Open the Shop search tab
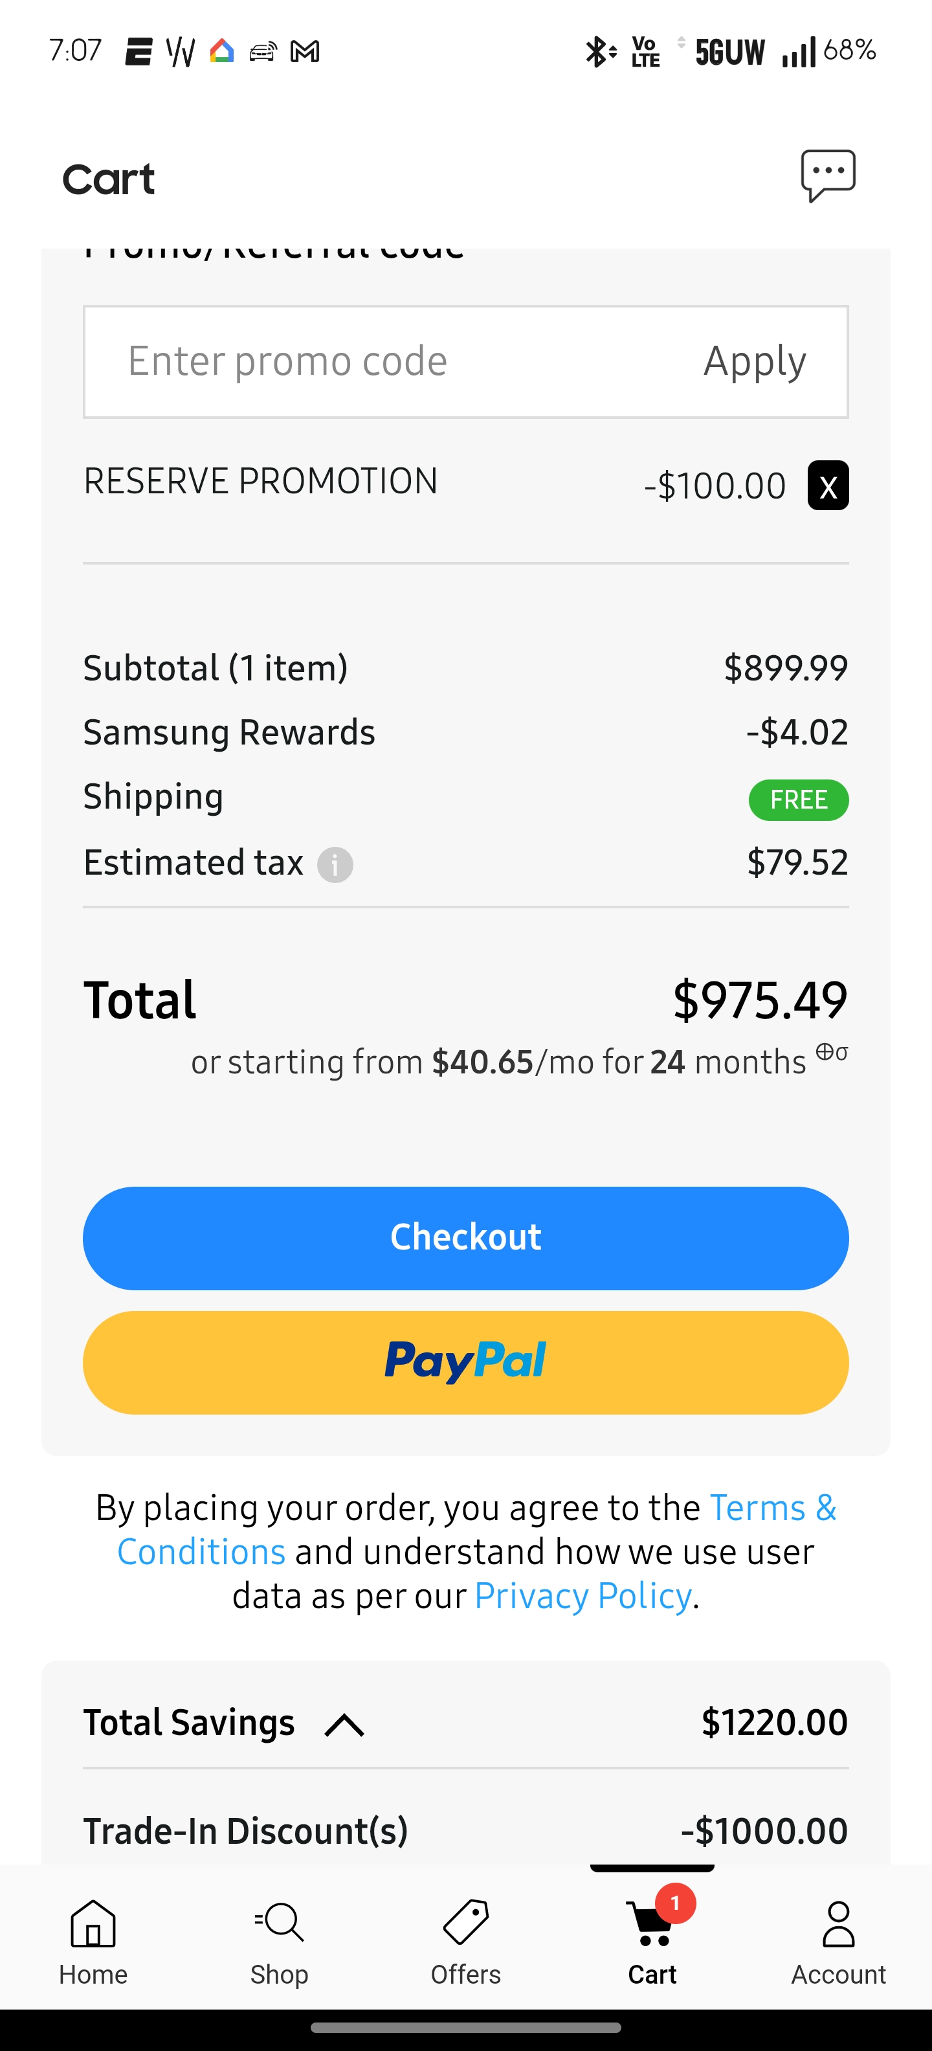The image size is (932, 2051). [280, 1942]
